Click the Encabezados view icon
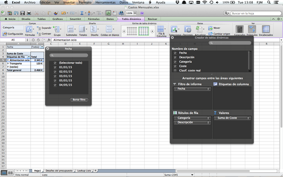The height and width of the screenshot is (177, 283). pos(266,29)
